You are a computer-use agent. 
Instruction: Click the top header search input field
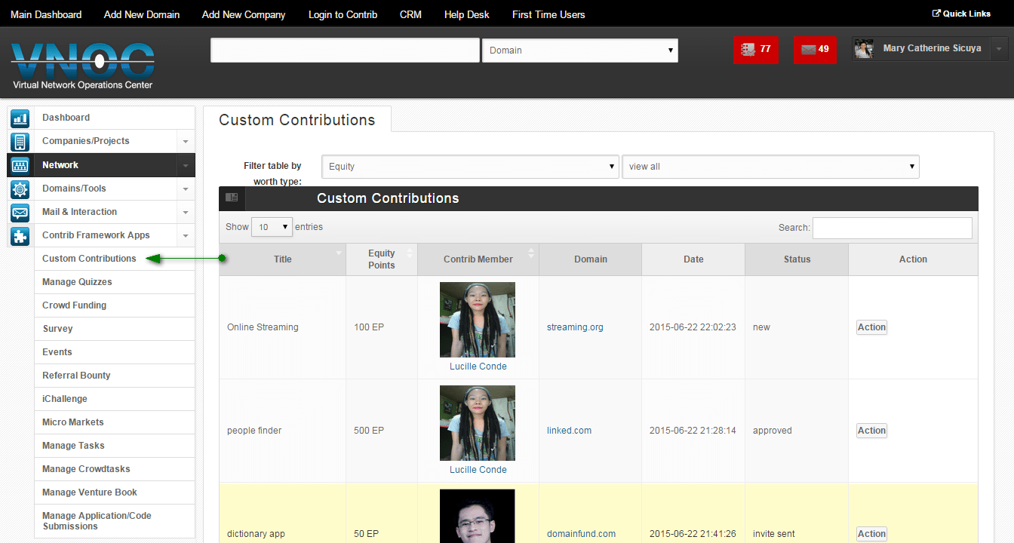coord(346,51)
